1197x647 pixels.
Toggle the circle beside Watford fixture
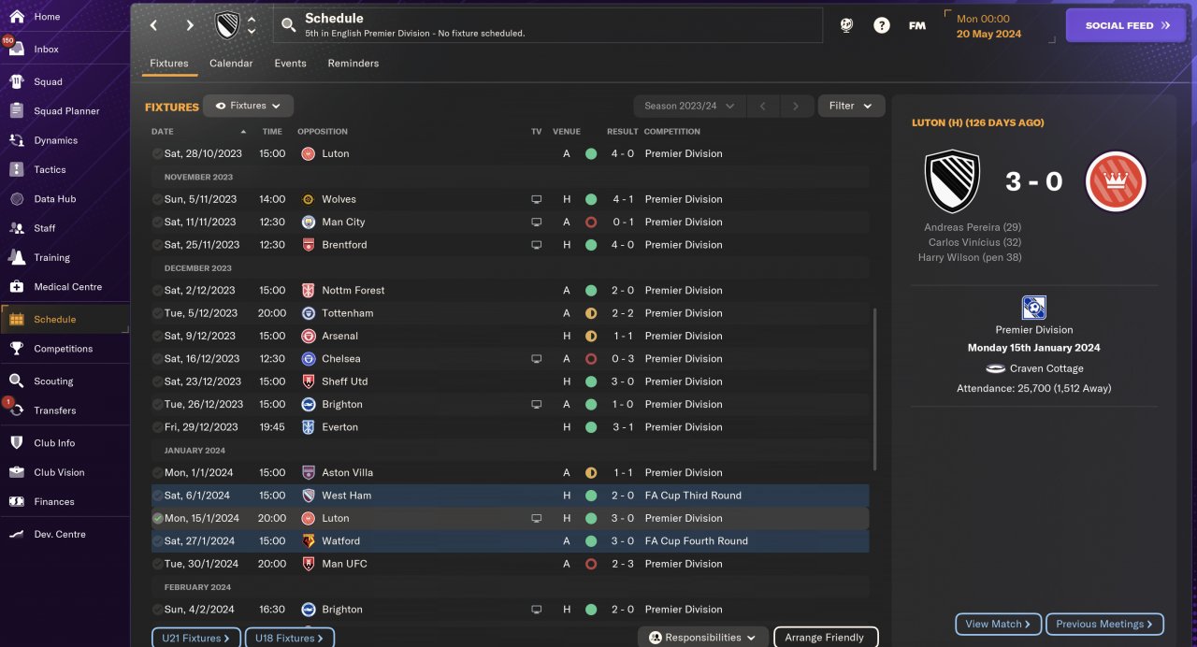157,541
